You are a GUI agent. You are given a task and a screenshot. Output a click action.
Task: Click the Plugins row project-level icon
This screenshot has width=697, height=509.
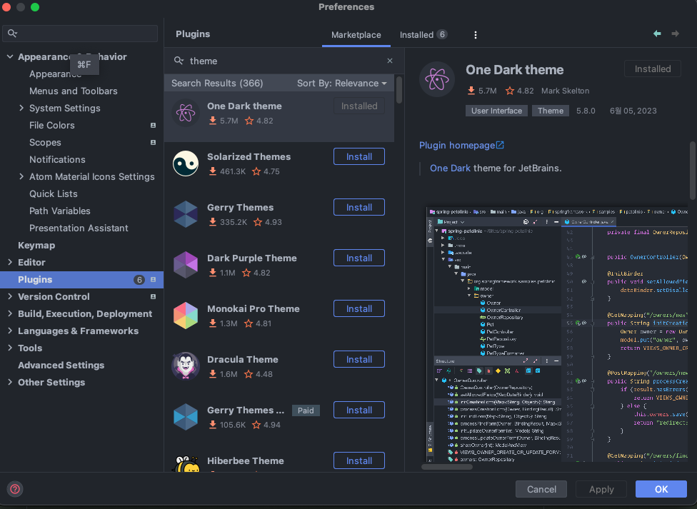tap(153, 280)
